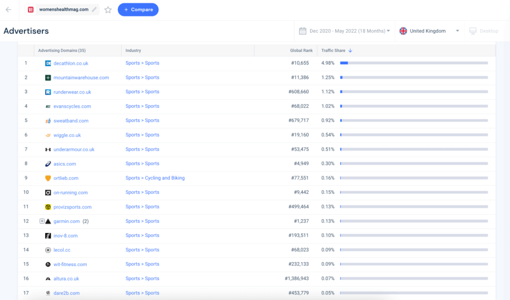Star womenshealthmag.com as a favorite
This screenshot has width=510, height=300.
click(108, 10)
